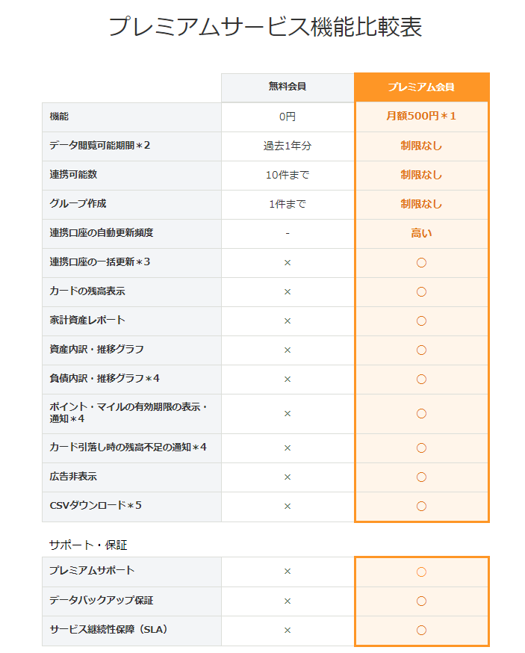The height and width of the screenshot is (653, 525).
Task: Click 過去1年分 value in free column
Action: click(x=288, y=146)
